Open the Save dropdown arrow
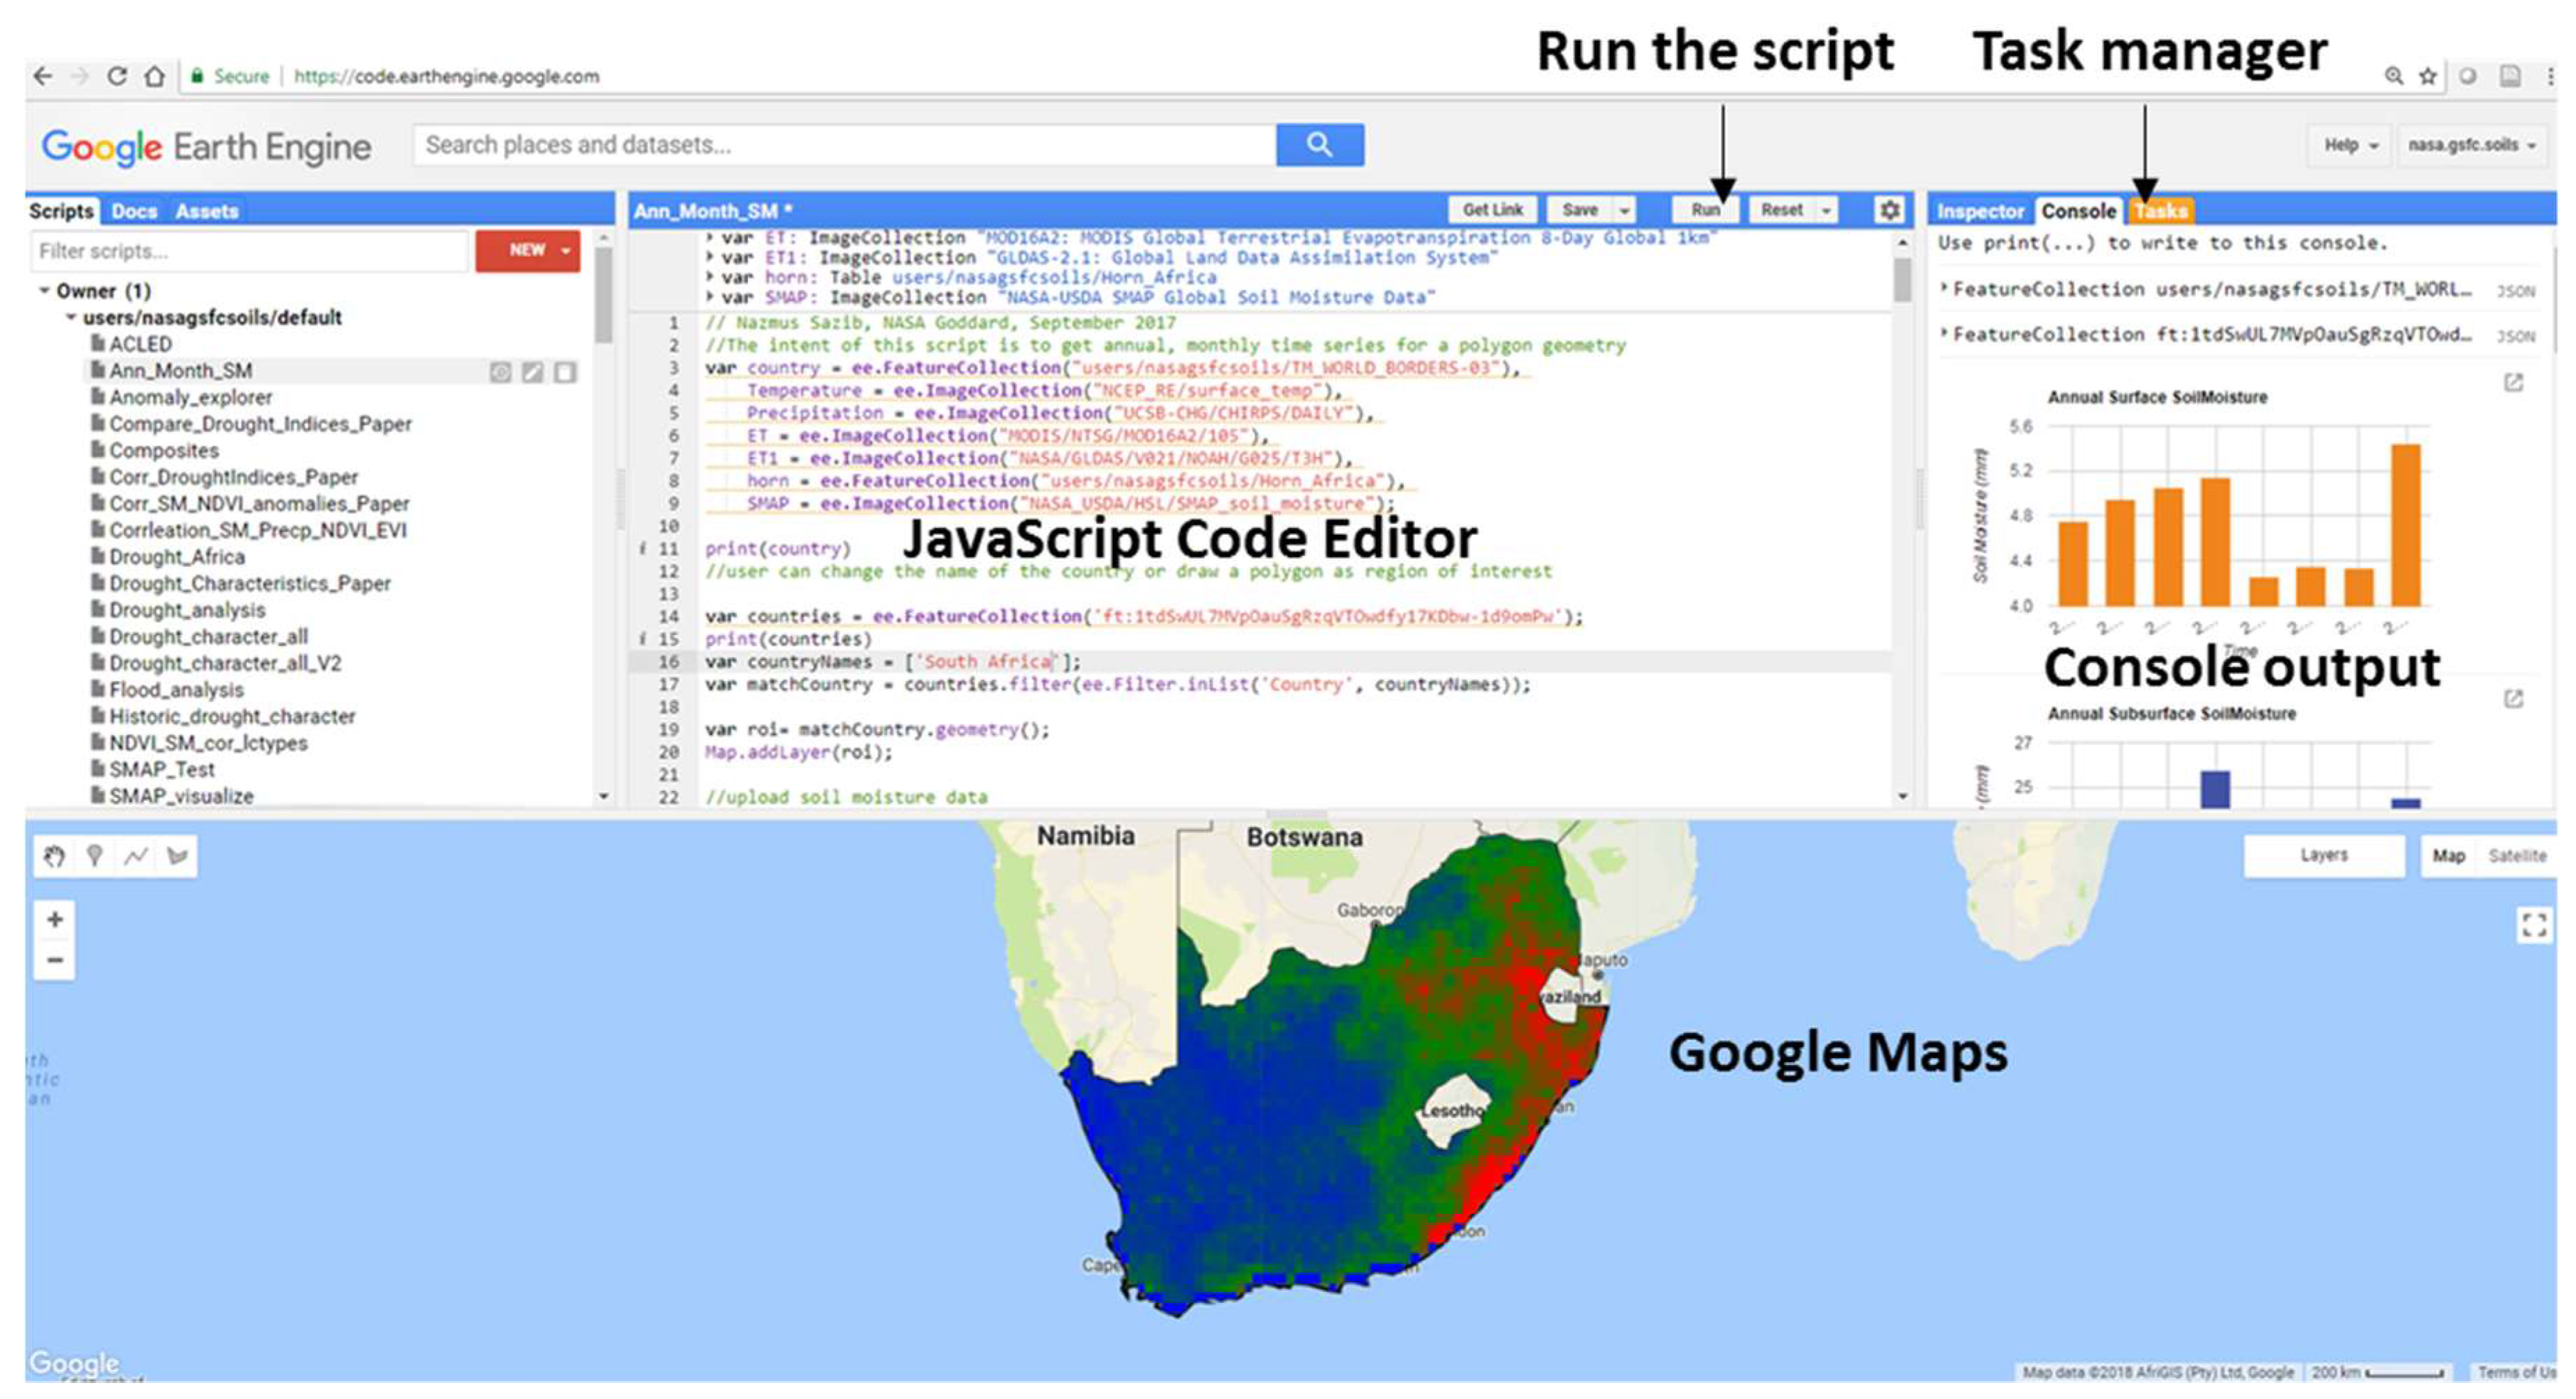The width and height of the screenshot is (2576, 1399). 1625,210
